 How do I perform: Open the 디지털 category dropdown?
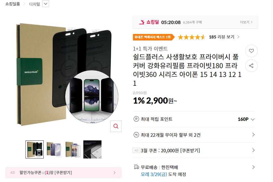[x=46, y=4]
